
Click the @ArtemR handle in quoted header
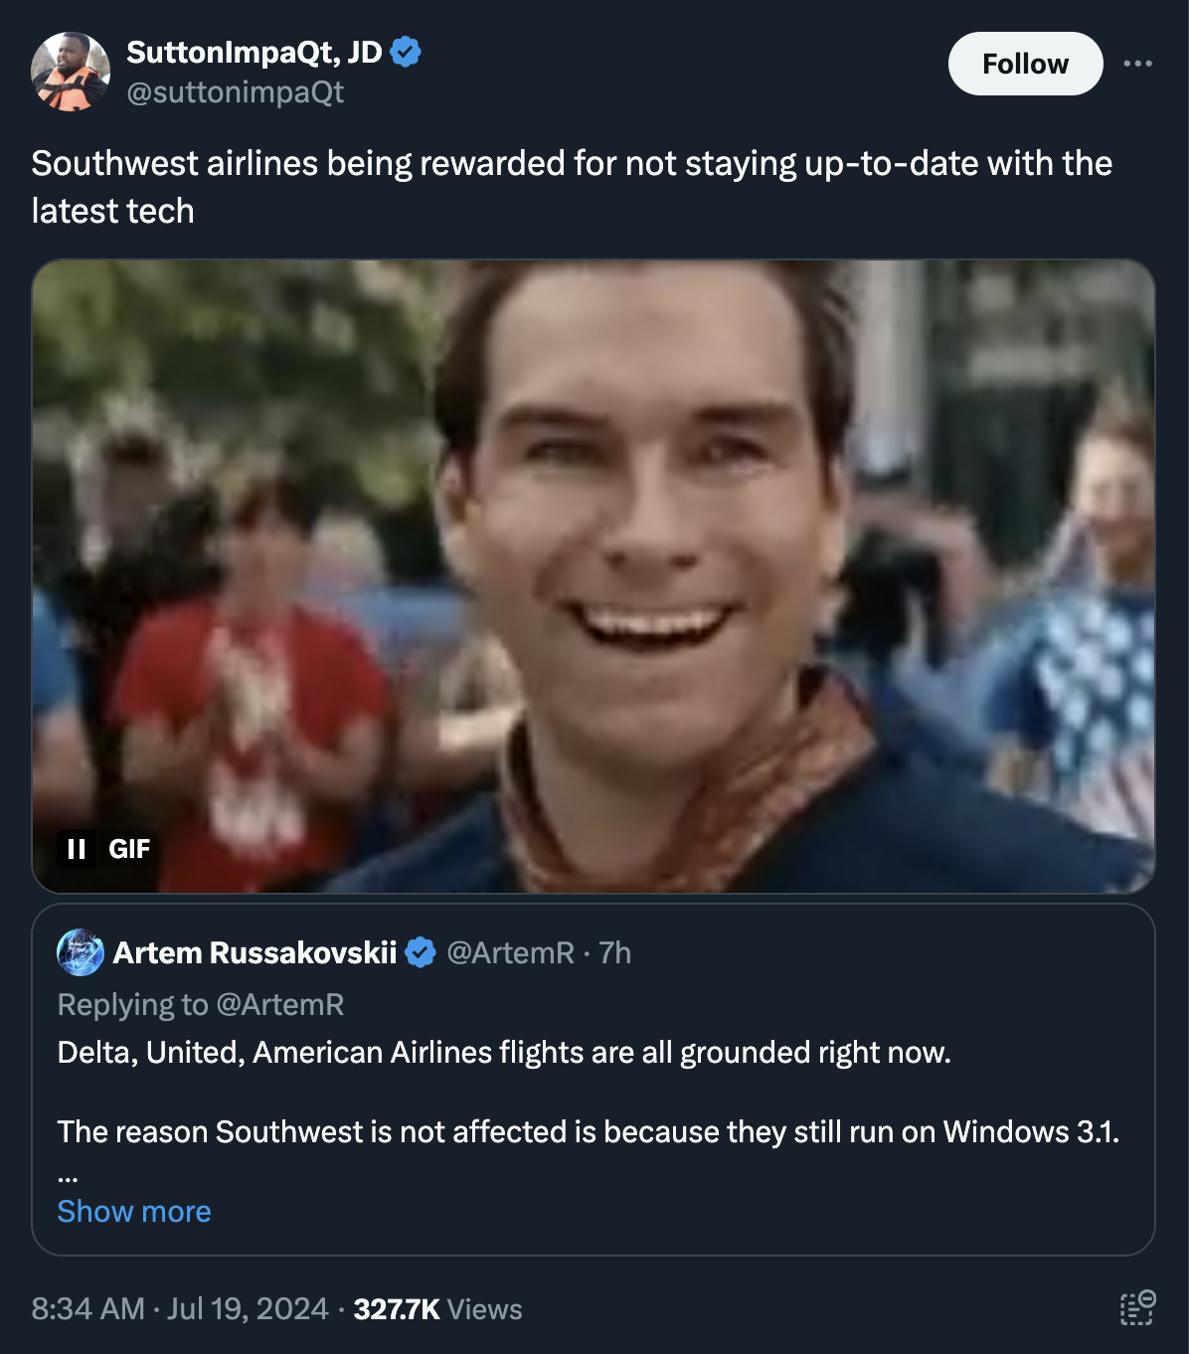510,952
